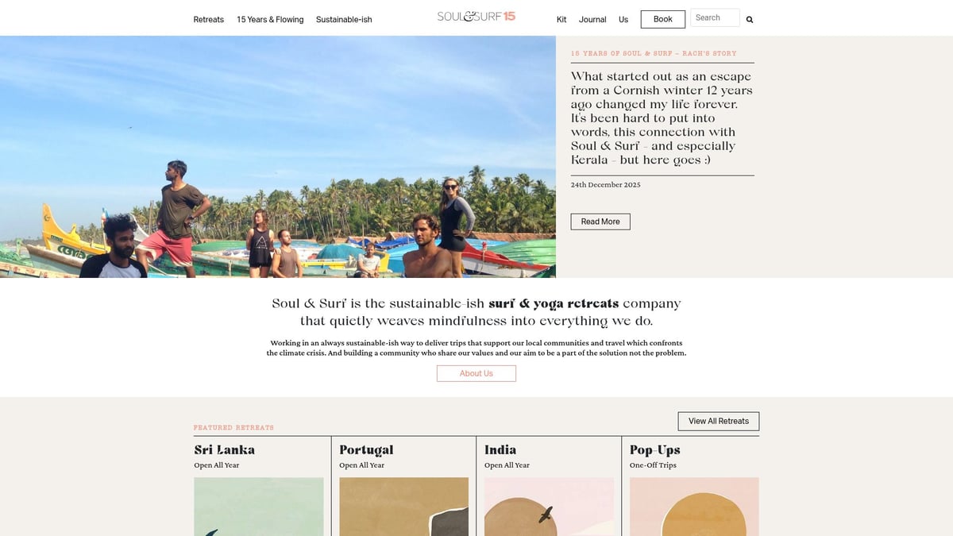The height and width of the screenshot is (536, 953).
Task: Open the Soul & Surf 15 logo
Action: pyautogui.click(x=476, y=16)
